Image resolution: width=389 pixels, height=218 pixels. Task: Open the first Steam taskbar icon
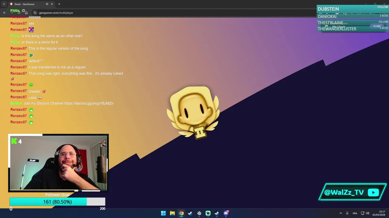click(x=190, y=213)
